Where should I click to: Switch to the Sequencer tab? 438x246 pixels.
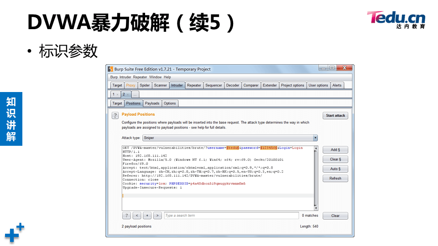(214, 85)
